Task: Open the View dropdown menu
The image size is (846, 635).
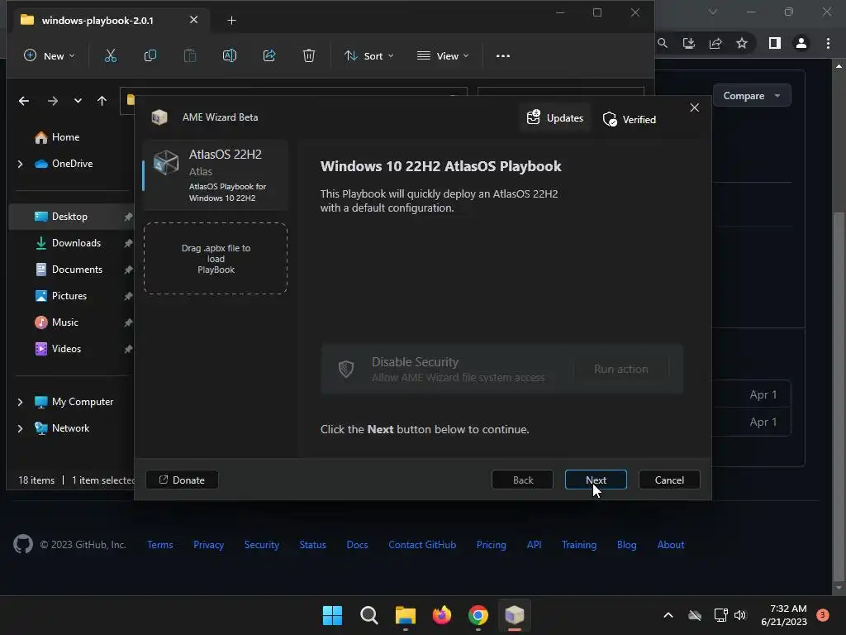Action: 443,55
